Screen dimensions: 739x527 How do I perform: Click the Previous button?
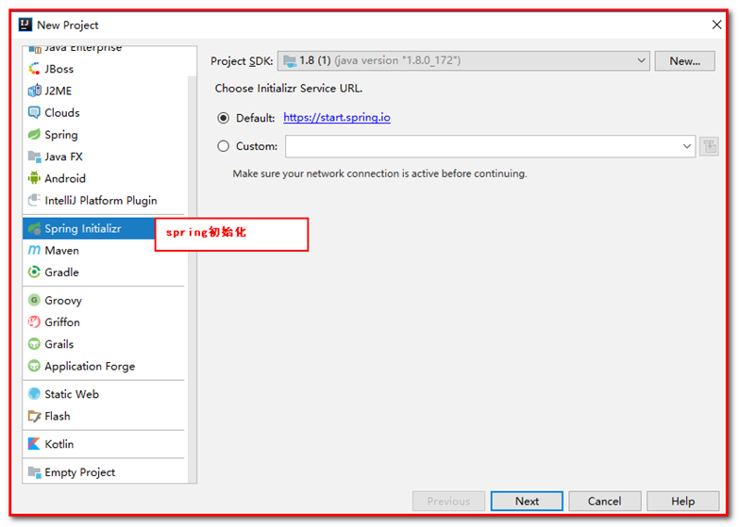click(x=448, y=502)
